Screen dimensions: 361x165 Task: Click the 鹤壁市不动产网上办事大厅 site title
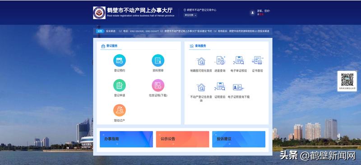coord(140,10)
